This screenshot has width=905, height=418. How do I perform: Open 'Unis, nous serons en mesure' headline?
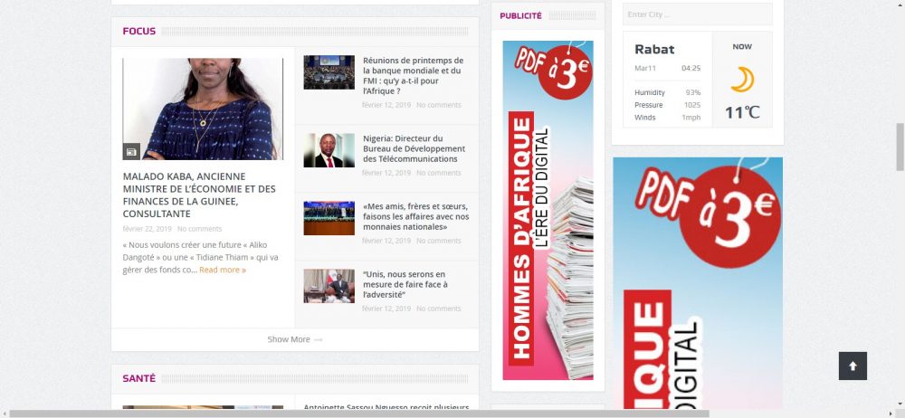coord(405,284)
